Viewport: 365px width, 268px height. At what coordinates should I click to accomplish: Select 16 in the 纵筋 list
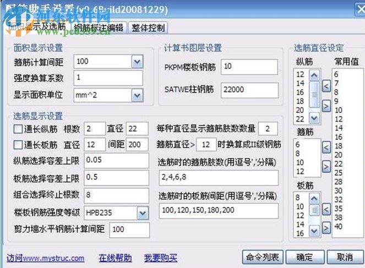tap(300, 92)
